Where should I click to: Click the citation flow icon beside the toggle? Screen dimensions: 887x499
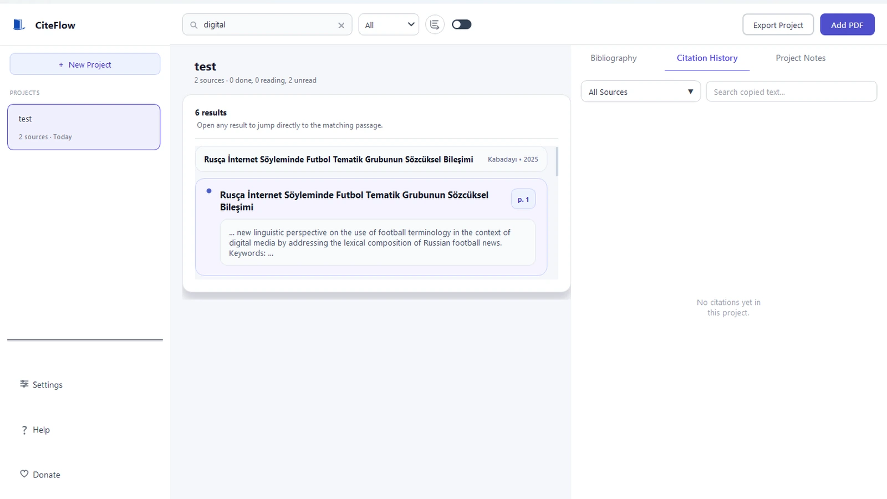coord(435,24)
